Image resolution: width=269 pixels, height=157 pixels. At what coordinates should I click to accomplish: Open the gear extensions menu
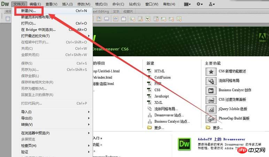pos(200,4)
